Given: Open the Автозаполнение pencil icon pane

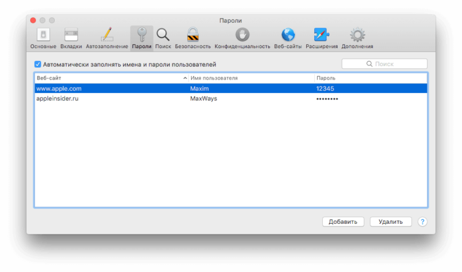Looking at the screenshot, I should tap(107, 38).
